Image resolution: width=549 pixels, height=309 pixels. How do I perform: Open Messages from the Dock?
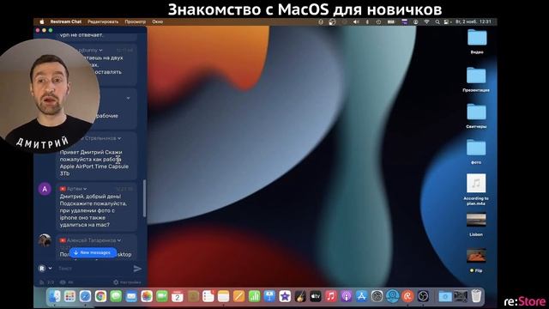pos(116,296)
